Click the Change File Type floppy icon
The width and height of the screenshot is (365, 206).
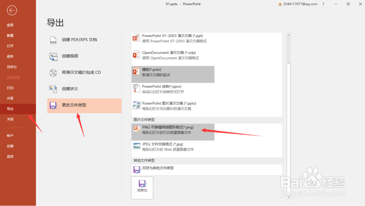tap(53, 106)
